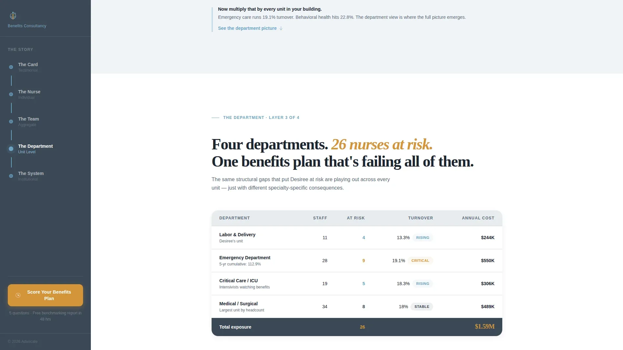Jump to The System section
This screenshot has width=623, height=350.
[x=31, y=176]
